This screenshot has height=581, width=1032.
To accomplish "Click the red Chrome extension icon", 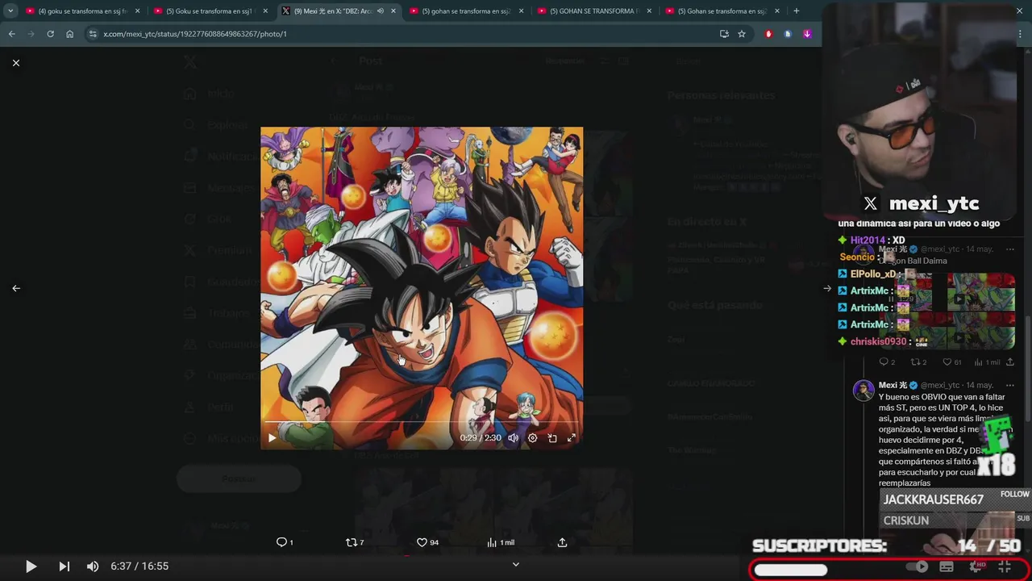I will (768, 34).
